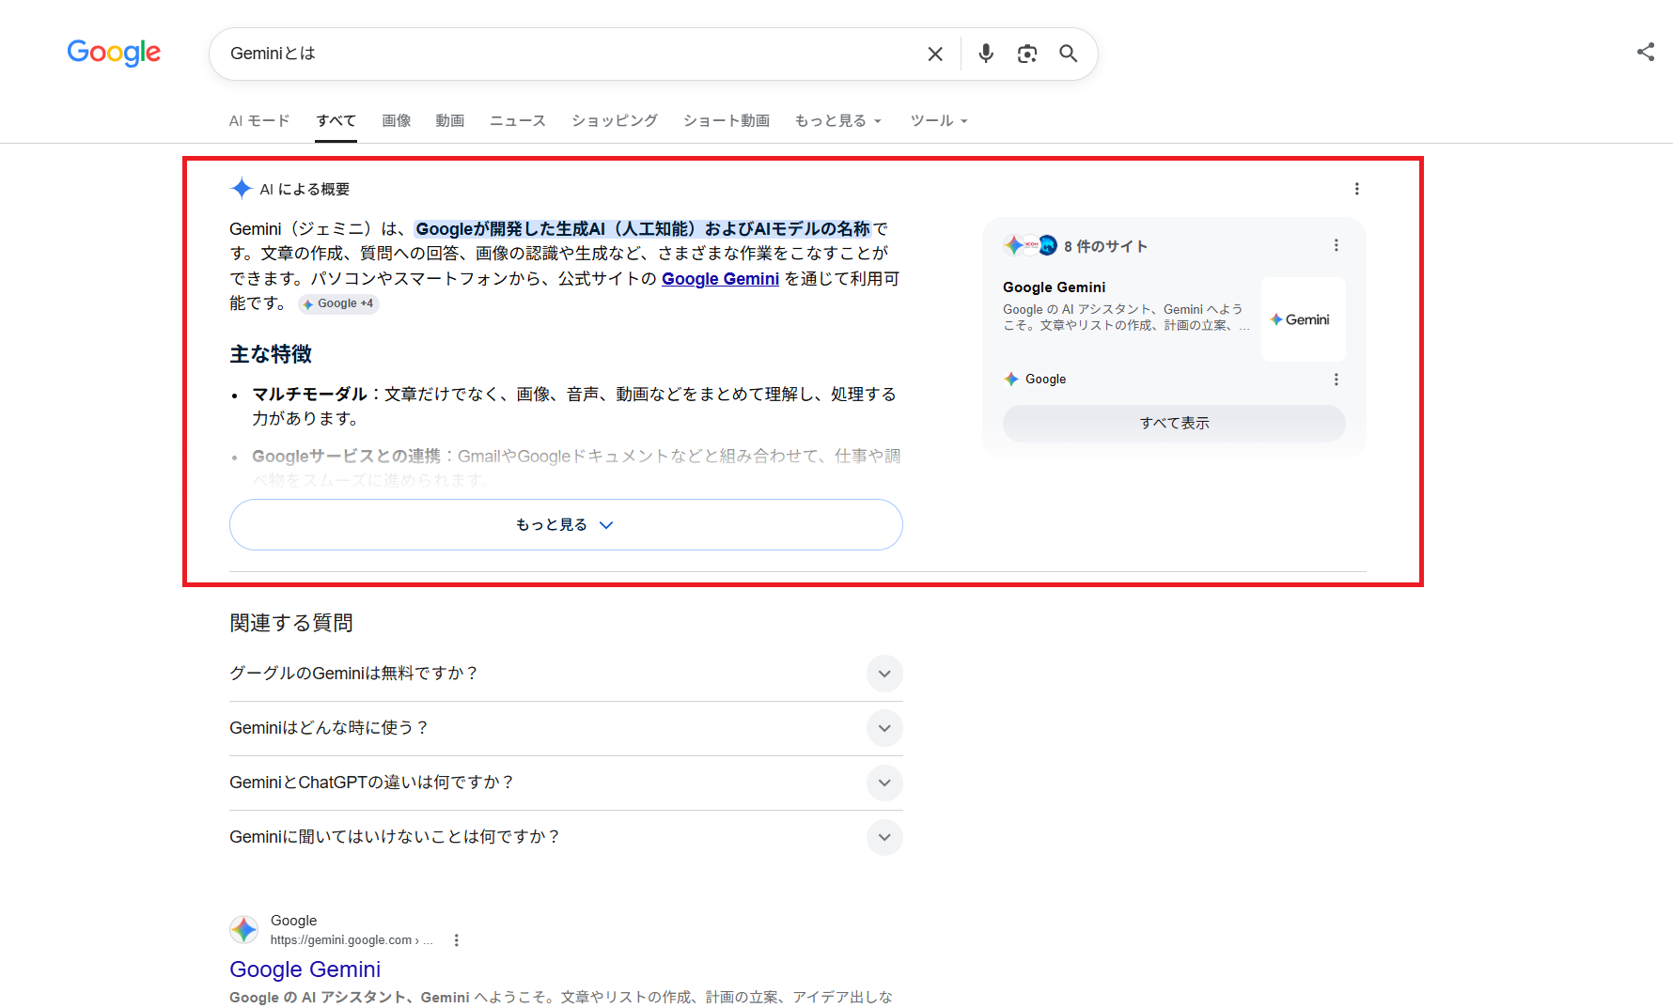Open the ショート動画 tab
The width and height of the screenshot is (1673, 1008).
tap(727, 121)
